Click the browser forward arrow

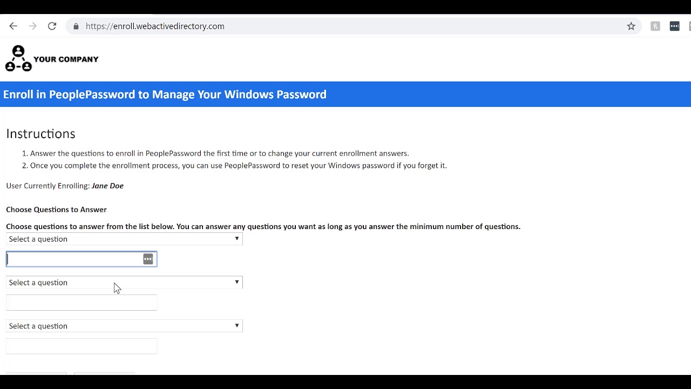(x=32, y=26)
